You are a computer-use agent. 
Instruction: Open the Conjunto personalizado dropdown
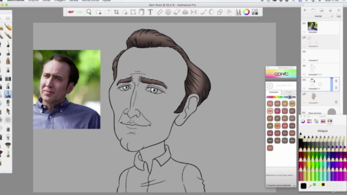[x=281, y=185]
